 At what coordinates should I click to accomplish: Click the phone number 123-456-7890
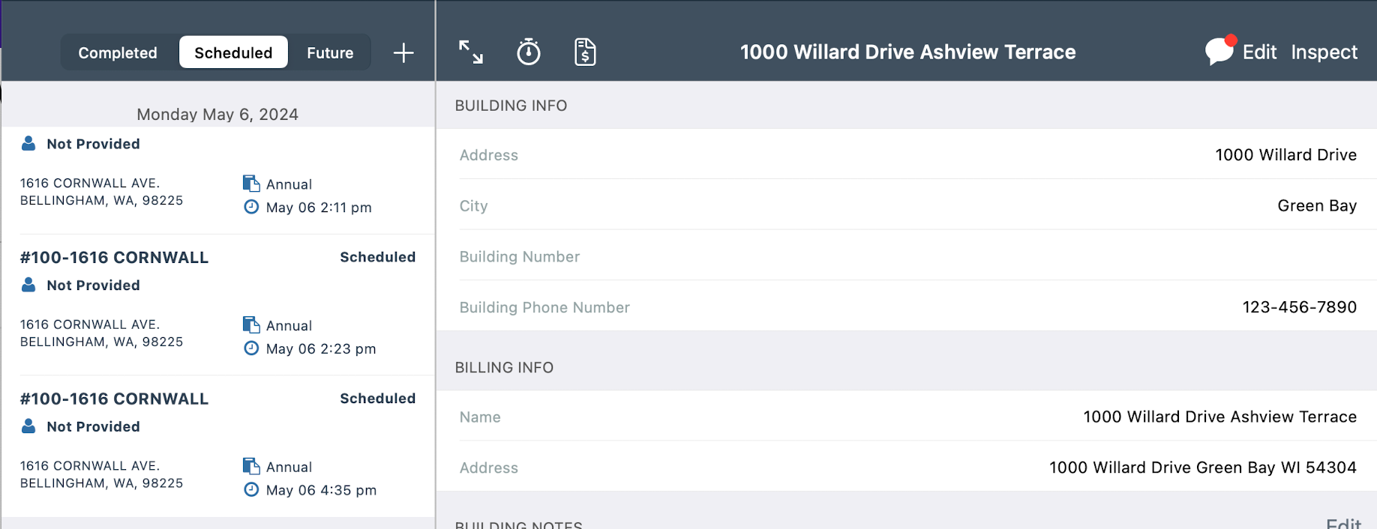tap(1299, 306)
